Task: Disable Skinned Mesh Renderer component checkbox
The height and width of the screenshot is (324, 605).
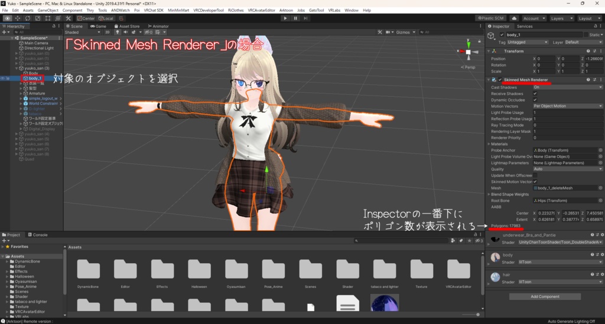Action: pyautogui.click(x=500, y=80)
